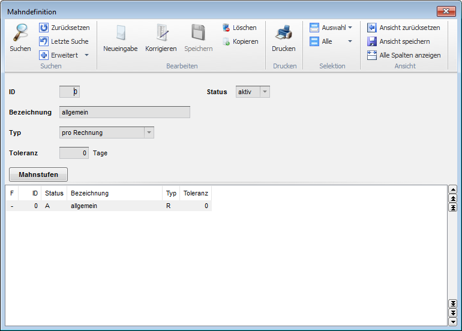Click into the ID input field
The width and height of the screenshot is (462, 331).
pos(70,92)
